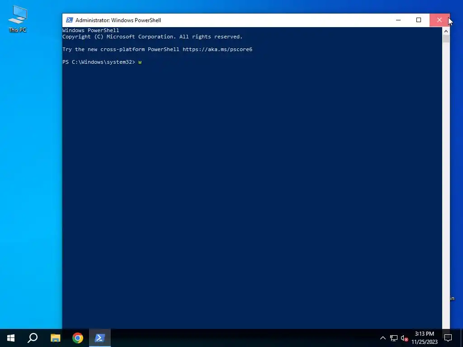Click the 'PS C:\Windows\system32>' prompt text
Screen dimensions: 463x347
coord(99,62)
